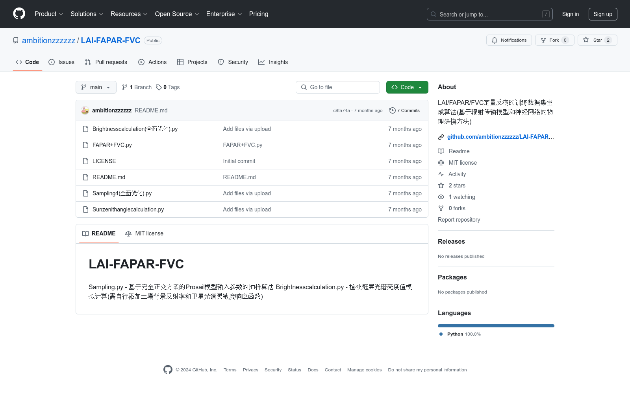Image resolution: width=630 pixels, height=393 pixels.
Task: Click Report repository link
Action: point(459,220)
